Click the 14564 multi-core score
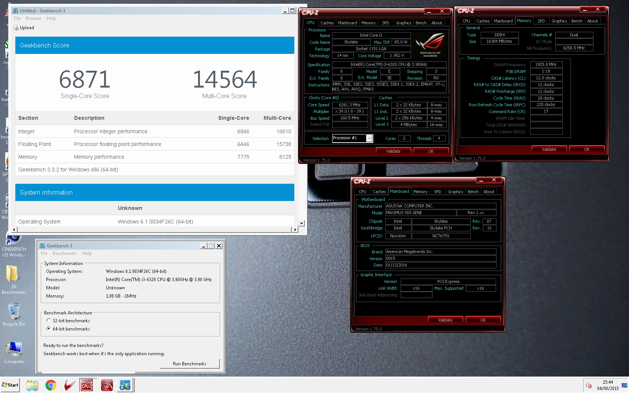Viewport: 629px width, 393px height. [x=225, y=79]
